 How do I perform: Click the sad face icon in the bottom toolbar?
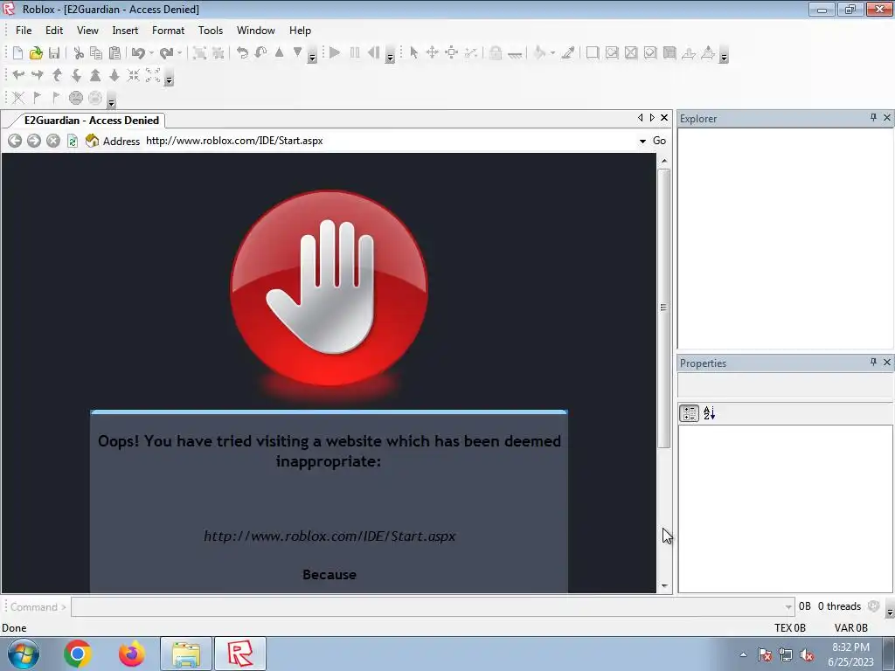(x=76, y=98)
